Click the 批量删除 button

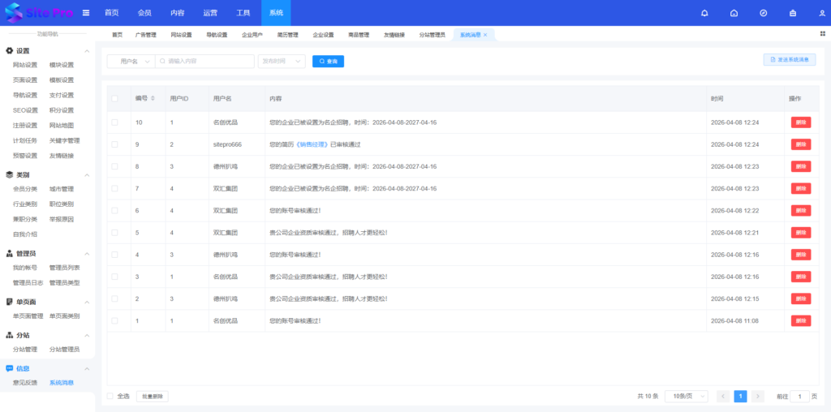tap(153, 396)
